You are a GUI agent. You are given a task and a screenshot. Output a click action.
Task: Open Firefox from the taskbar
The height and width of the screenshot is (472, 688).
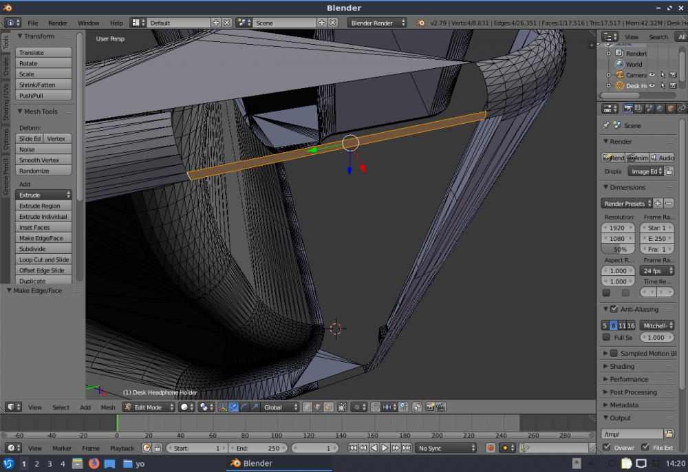[94, 464]
